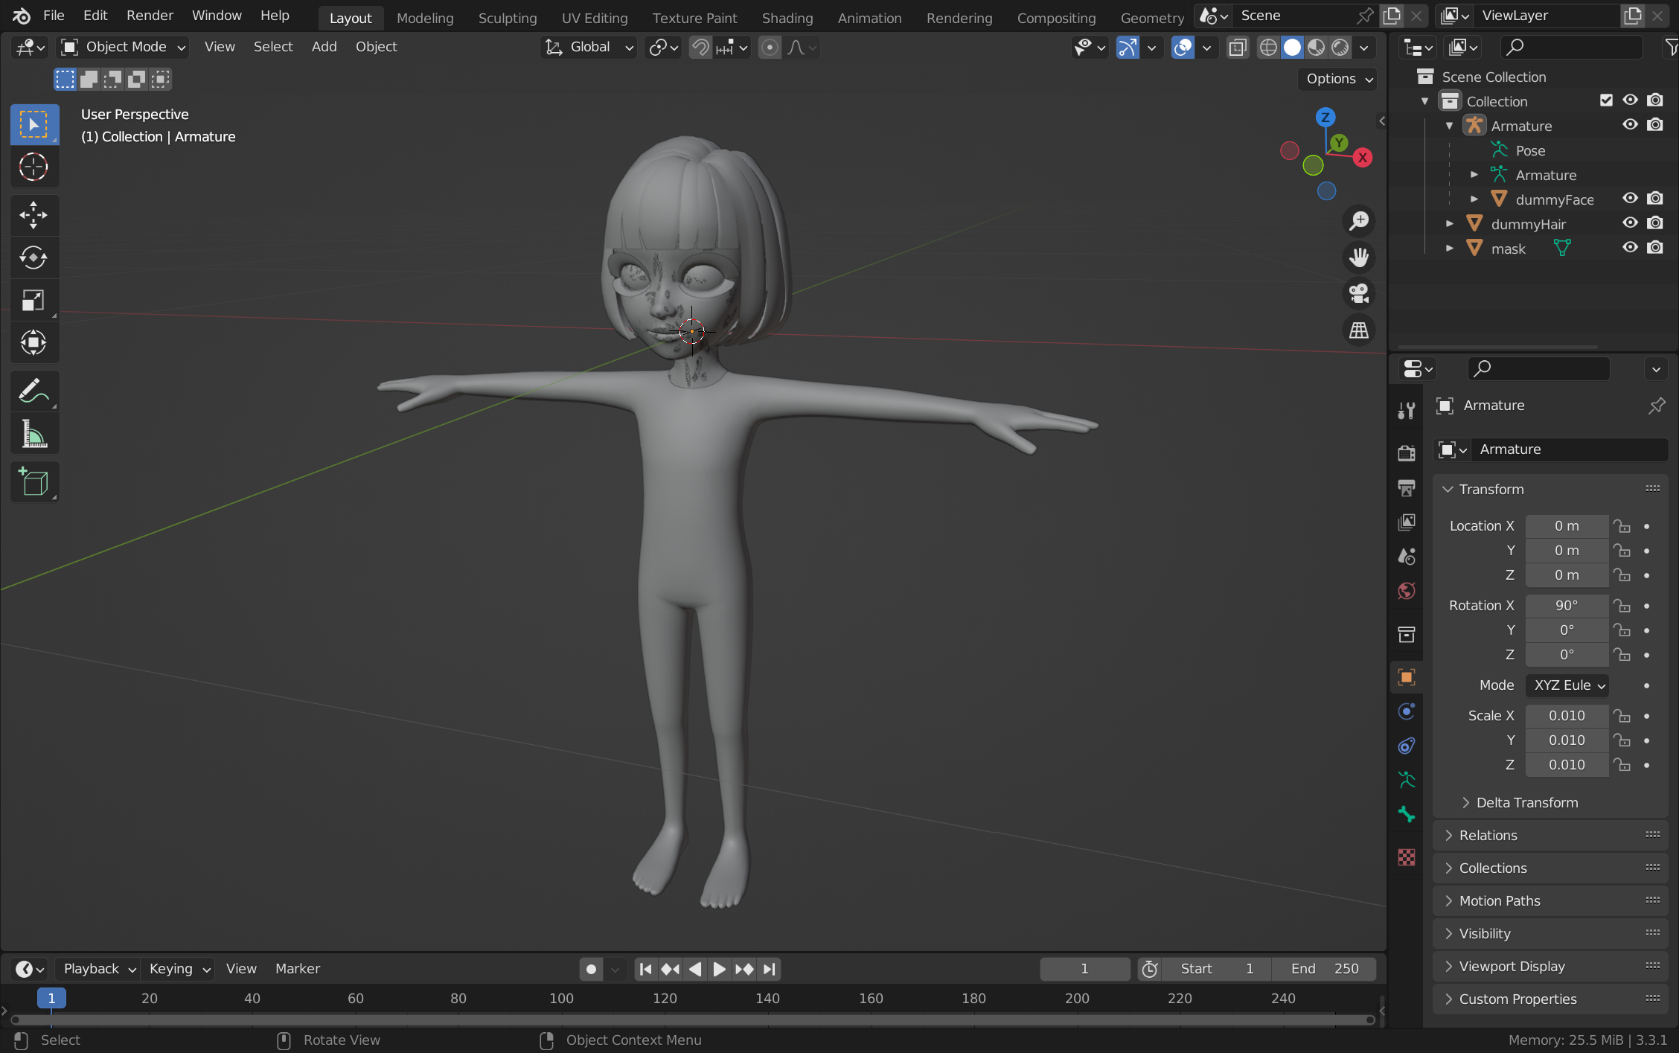Hide dummyHair in viewport via eye icon
The height and width of the screenshot is (1053, 1679).
point(1630,223)
